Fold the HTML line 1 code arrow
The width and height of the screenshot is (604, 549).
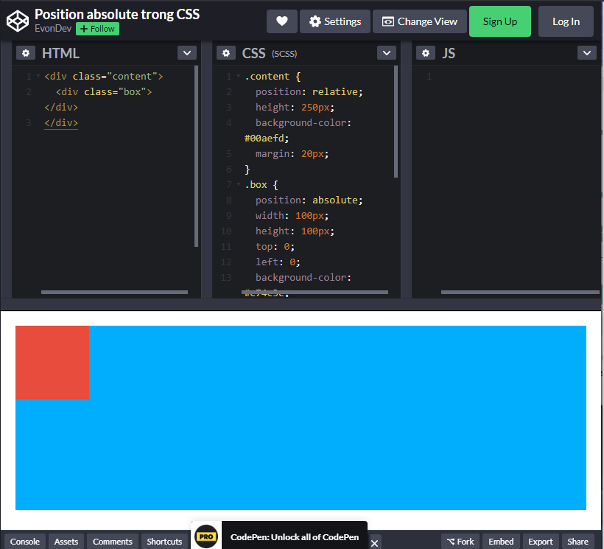[x=38, y=77]
